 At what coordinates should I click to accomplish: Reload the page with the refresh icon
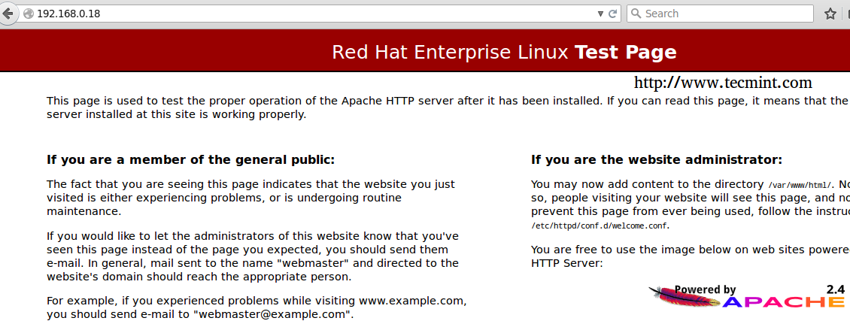click(613, 14)
